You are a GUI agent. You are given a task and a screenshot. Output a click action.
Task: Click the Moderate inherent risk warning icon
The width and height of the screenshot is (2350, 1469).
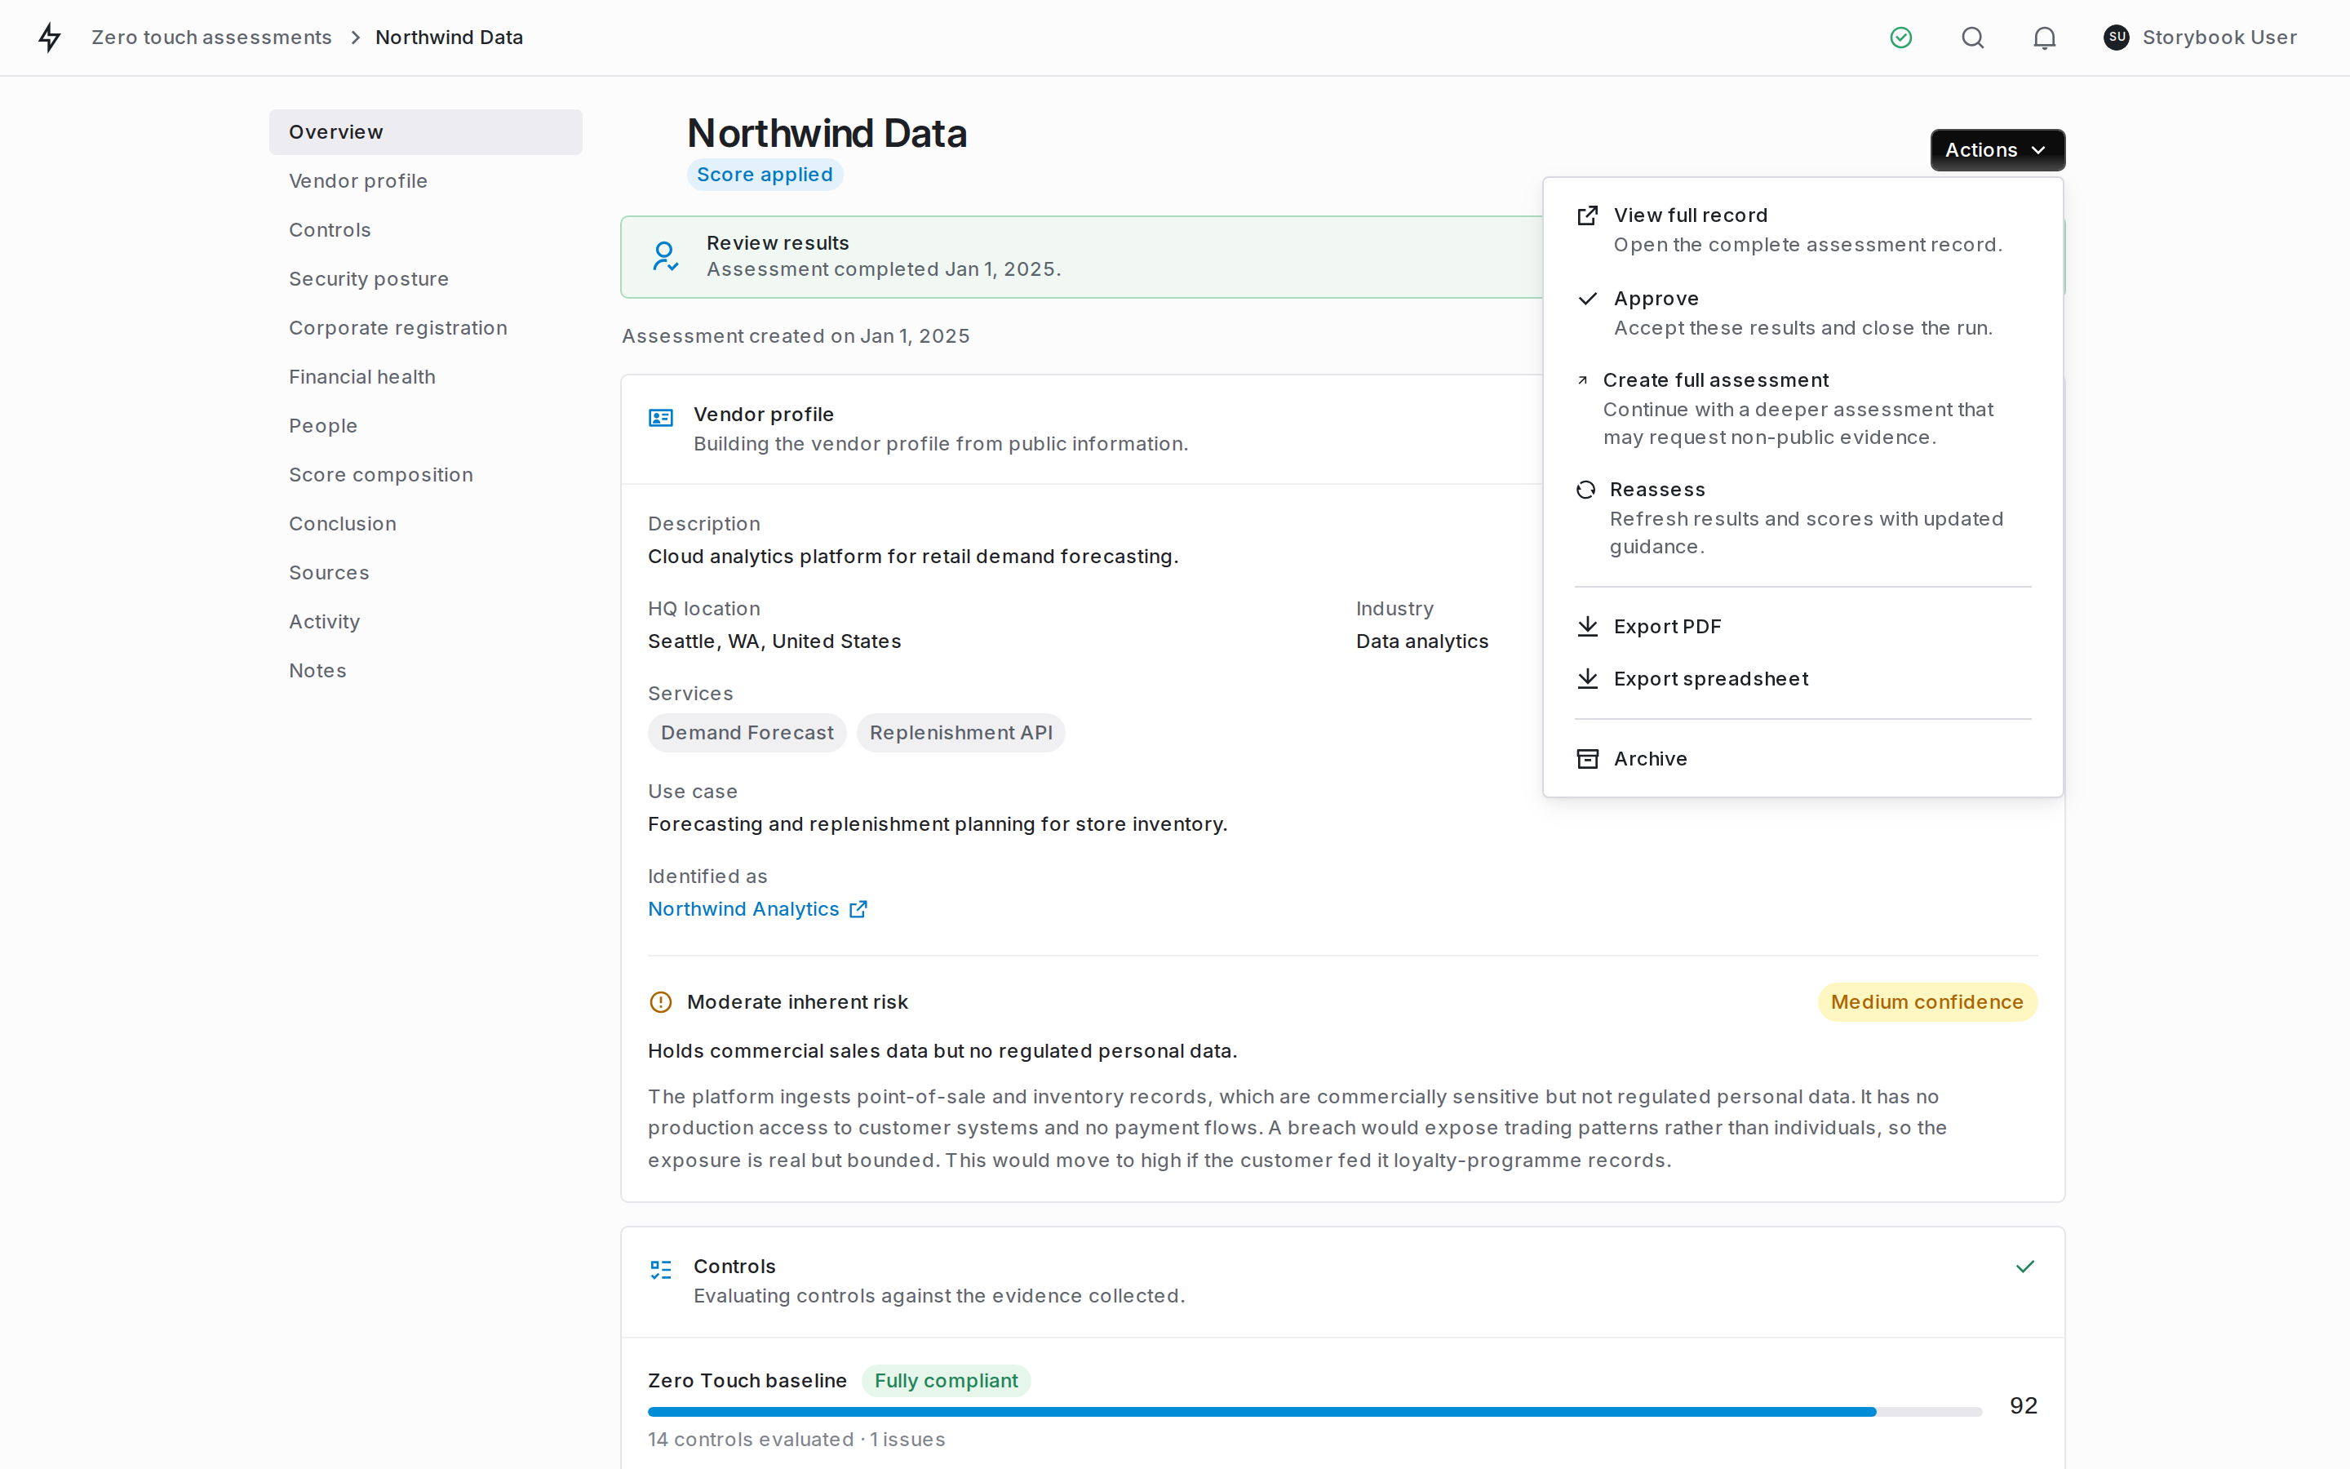click(x=660, y=1001)
